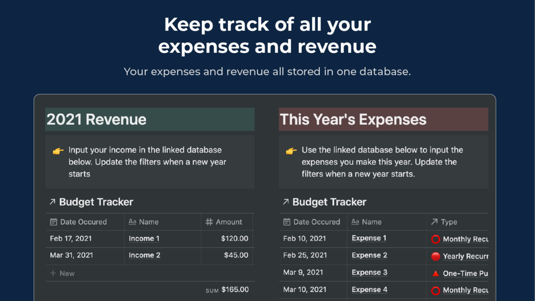
Task: Click the red circle icon on the Expense 1 row
Action: click(435, 239)
